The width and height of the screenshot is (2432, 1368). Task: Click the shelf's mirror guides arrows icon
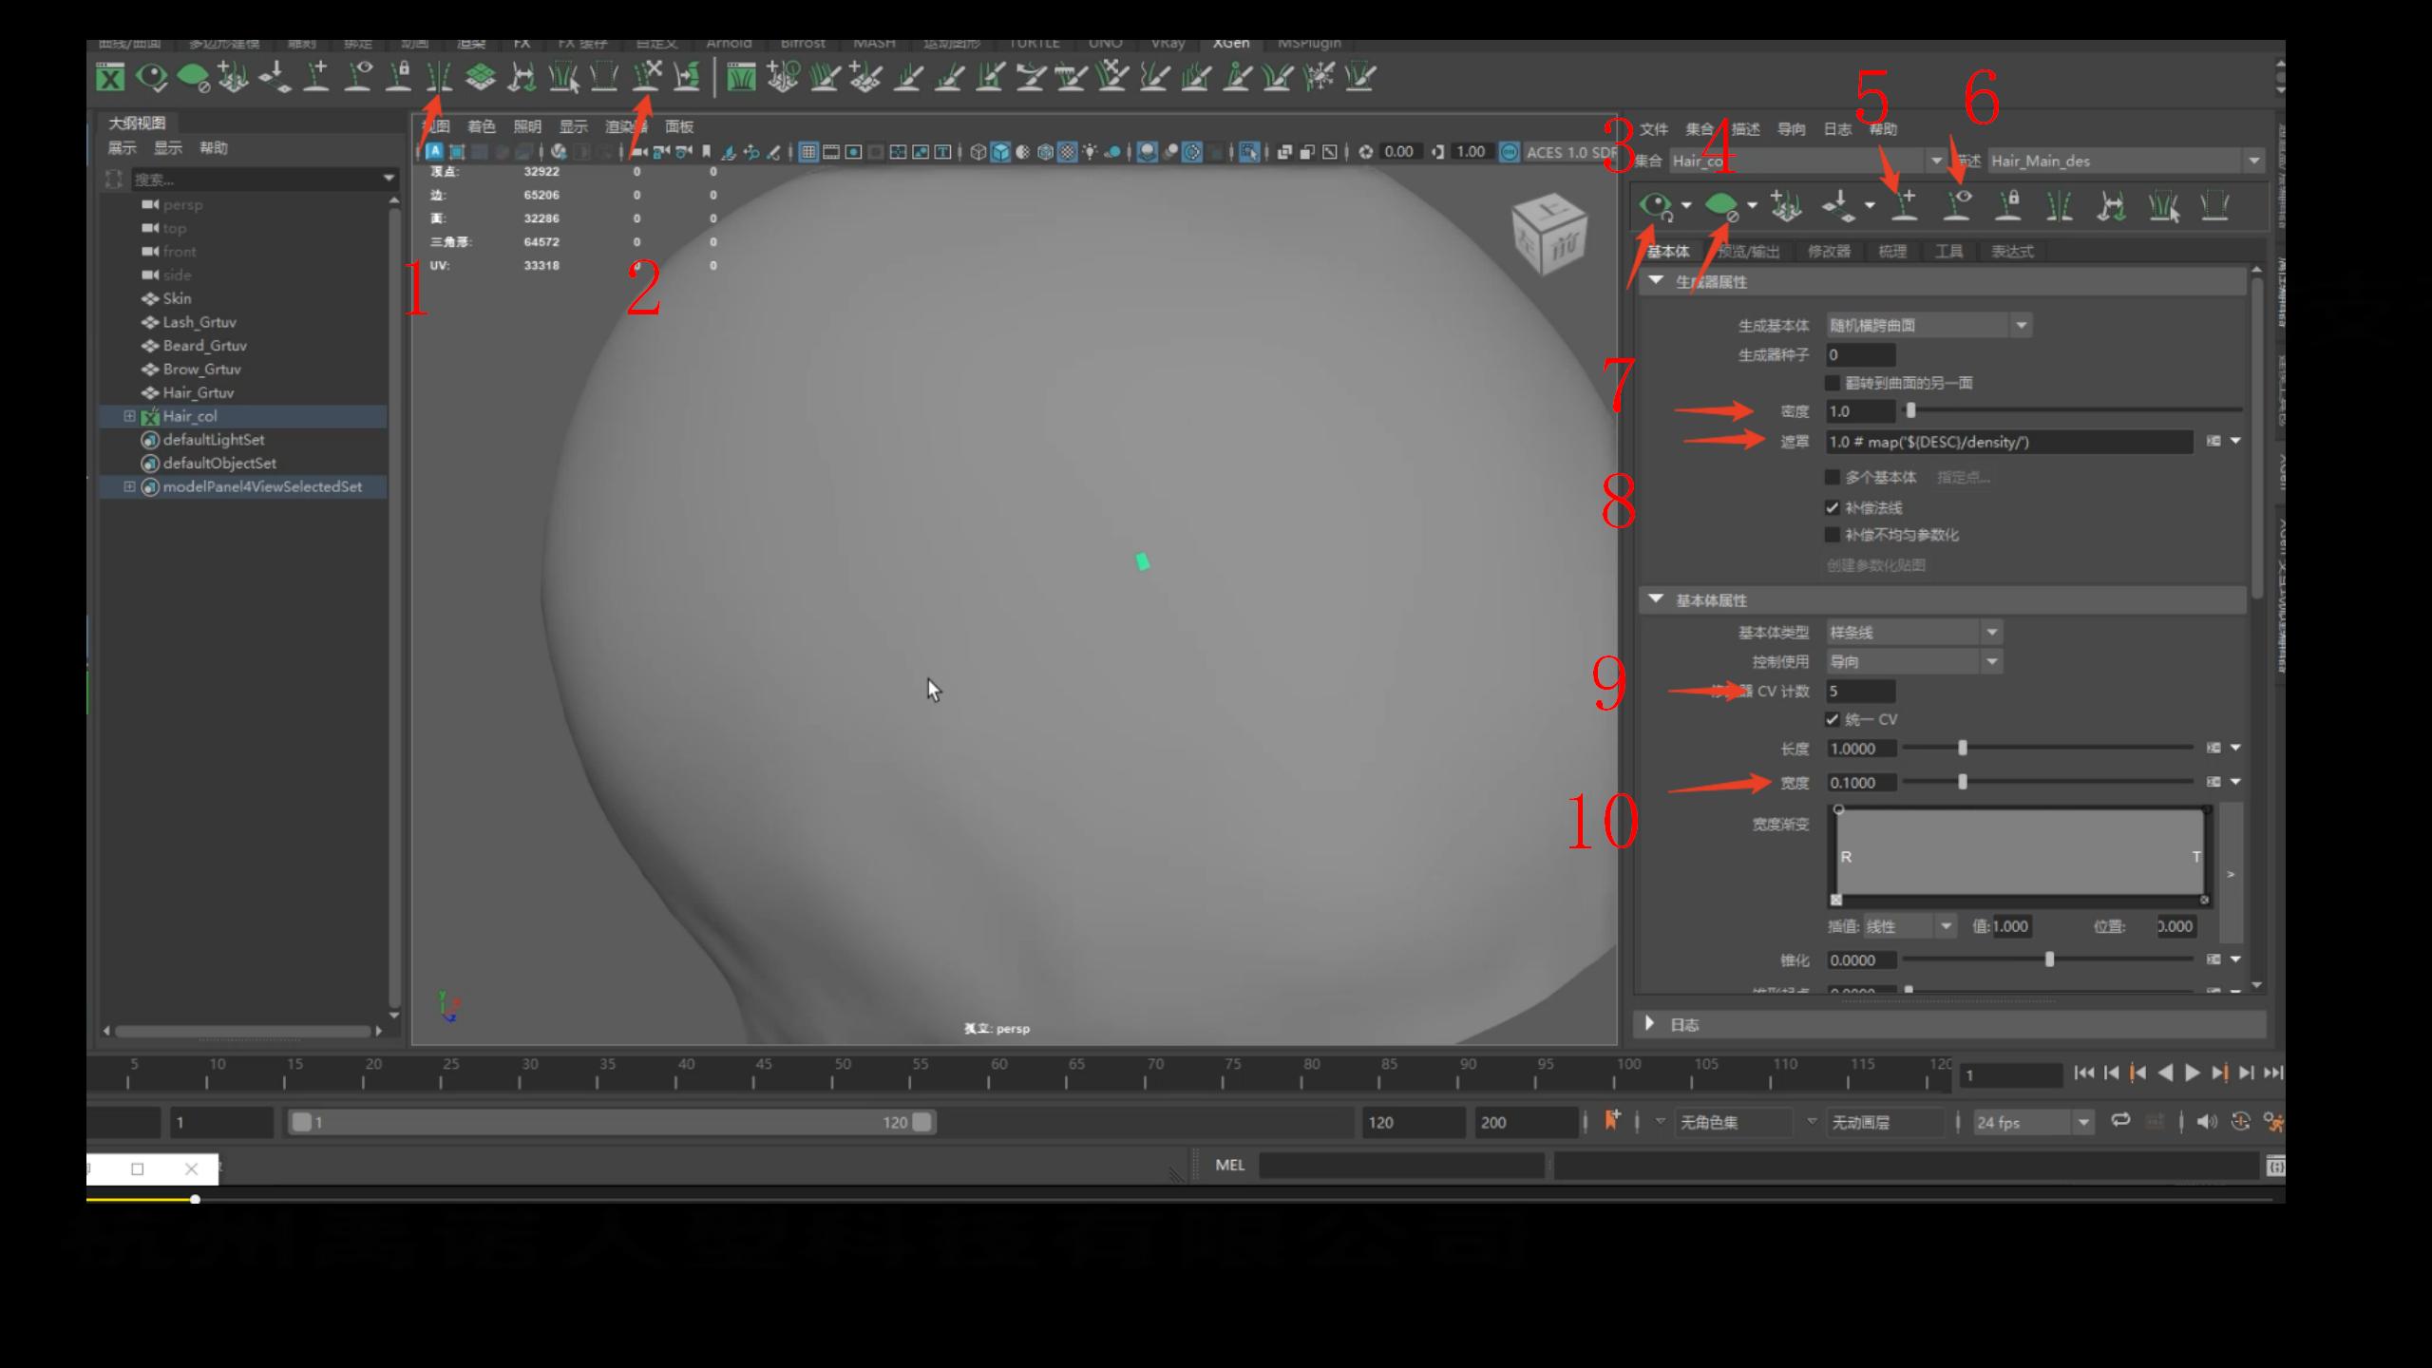pyautogui.click(x=522, y=77)
